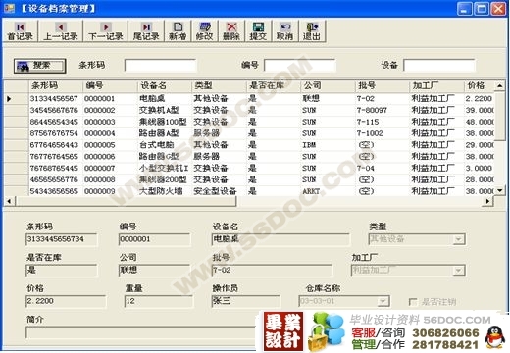
Task: Delete record using 删除 icon
Action: 231,31
